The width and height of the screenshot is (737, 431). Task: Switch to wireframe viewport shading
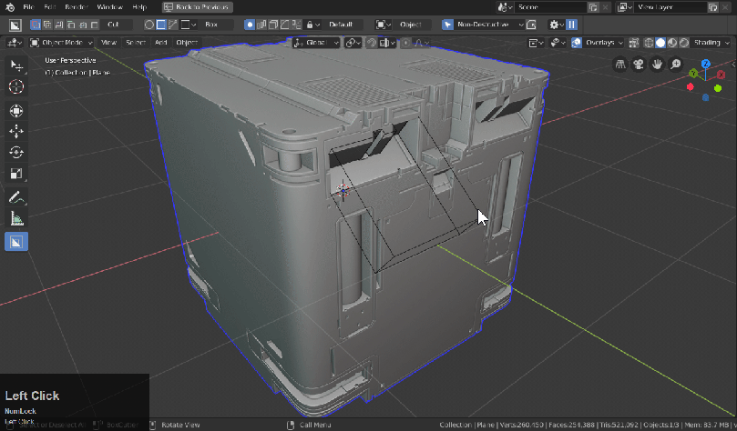(x=650, y=43)
